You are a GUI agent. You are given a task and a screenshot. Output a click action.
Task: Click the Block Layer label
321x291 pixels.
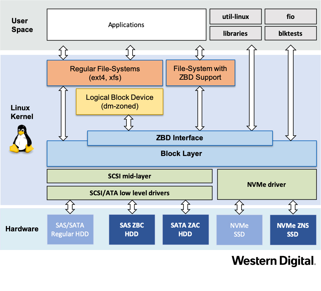181,154
